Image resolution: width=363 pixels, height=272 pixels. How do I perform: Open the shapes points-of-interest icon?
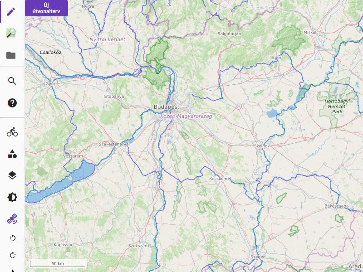pyautogui.click(x=12, y=154)
